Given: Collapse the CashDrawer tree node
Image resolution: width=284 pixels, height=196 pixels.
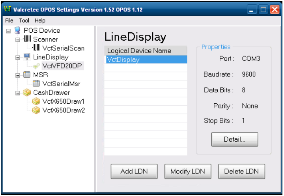Looking at the screenshot, I should [18, 93].
